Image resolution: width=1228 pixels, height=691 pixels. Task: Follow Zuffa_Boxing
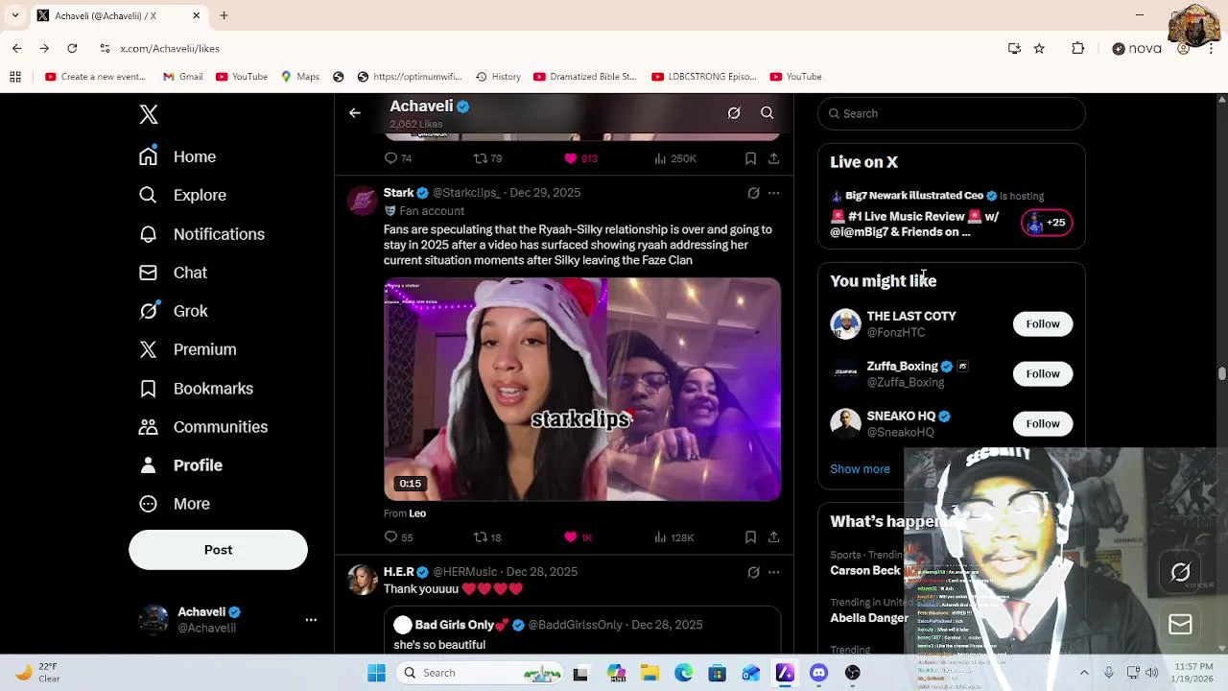(1043, 373)
